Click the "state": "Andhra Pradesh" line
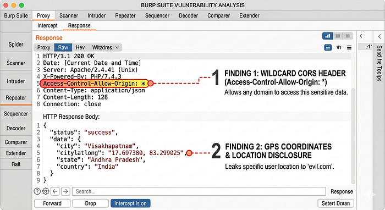Viewport: 385px width, 210px height. [101, 160]
